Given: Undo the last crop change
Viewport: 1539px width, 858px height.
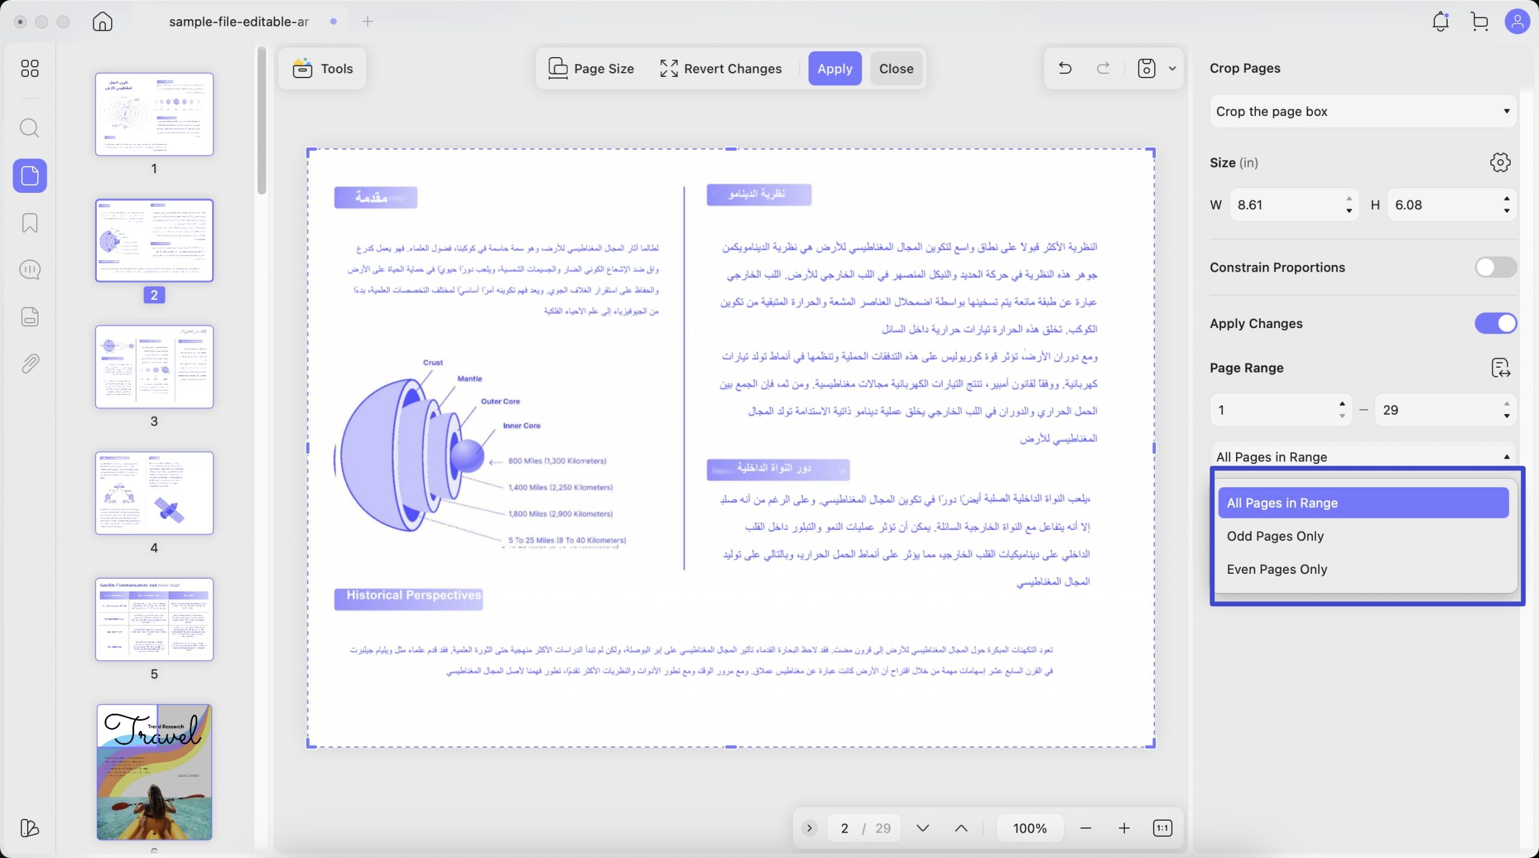Looking at the screenshot, I should pyautogui.click(x=1065, y=68).
